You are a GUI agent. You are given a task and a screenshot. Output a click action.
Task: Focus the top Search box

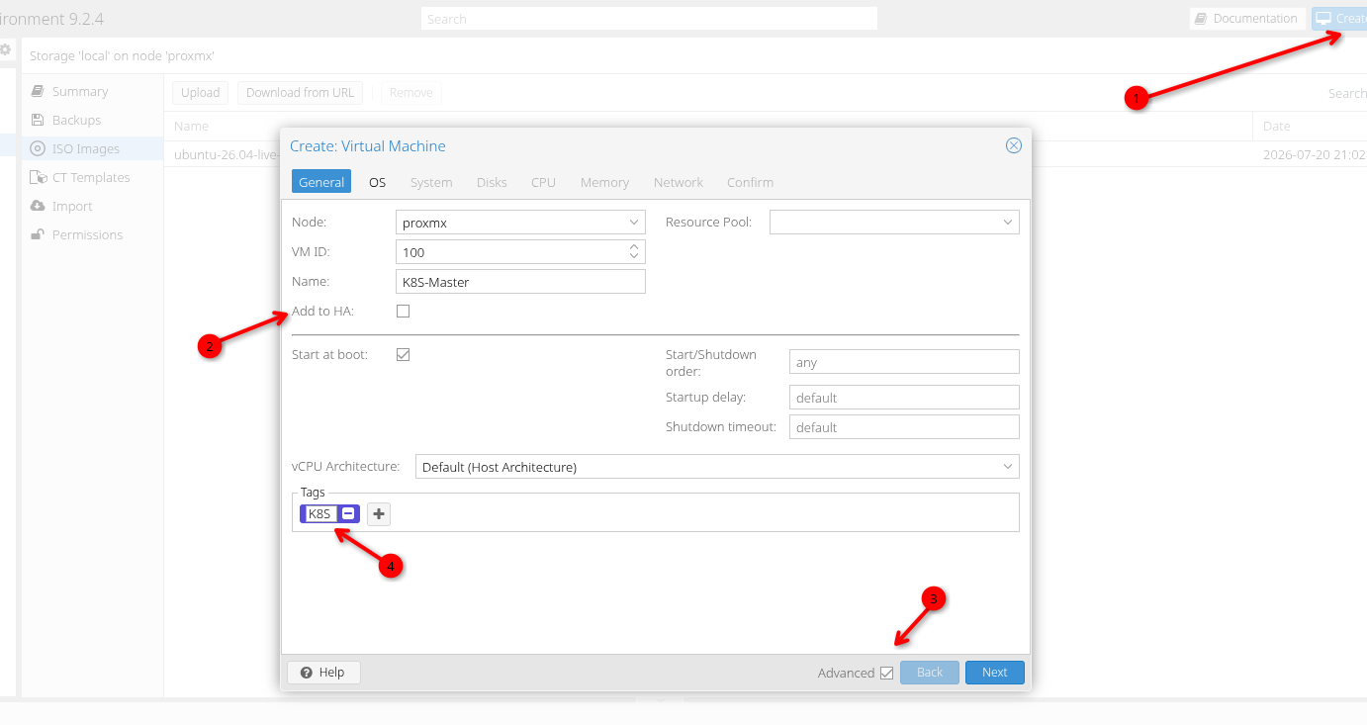tap(649, 19)
